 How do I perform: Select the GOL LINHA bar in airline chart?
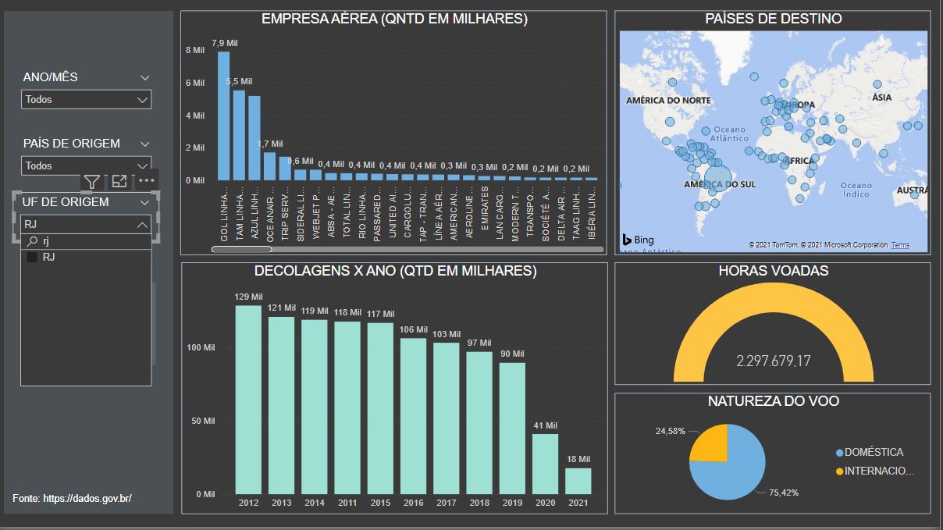click(x=223, y=116)
